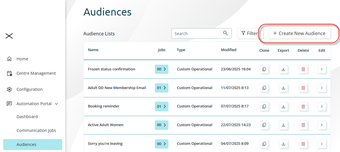Collapse the Automation Portal menu chevron
Screen dimensions: 340x152
[56, 104]
